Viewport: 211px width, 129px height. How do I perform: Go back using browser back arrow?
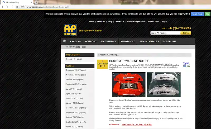(x=3, y=7)
